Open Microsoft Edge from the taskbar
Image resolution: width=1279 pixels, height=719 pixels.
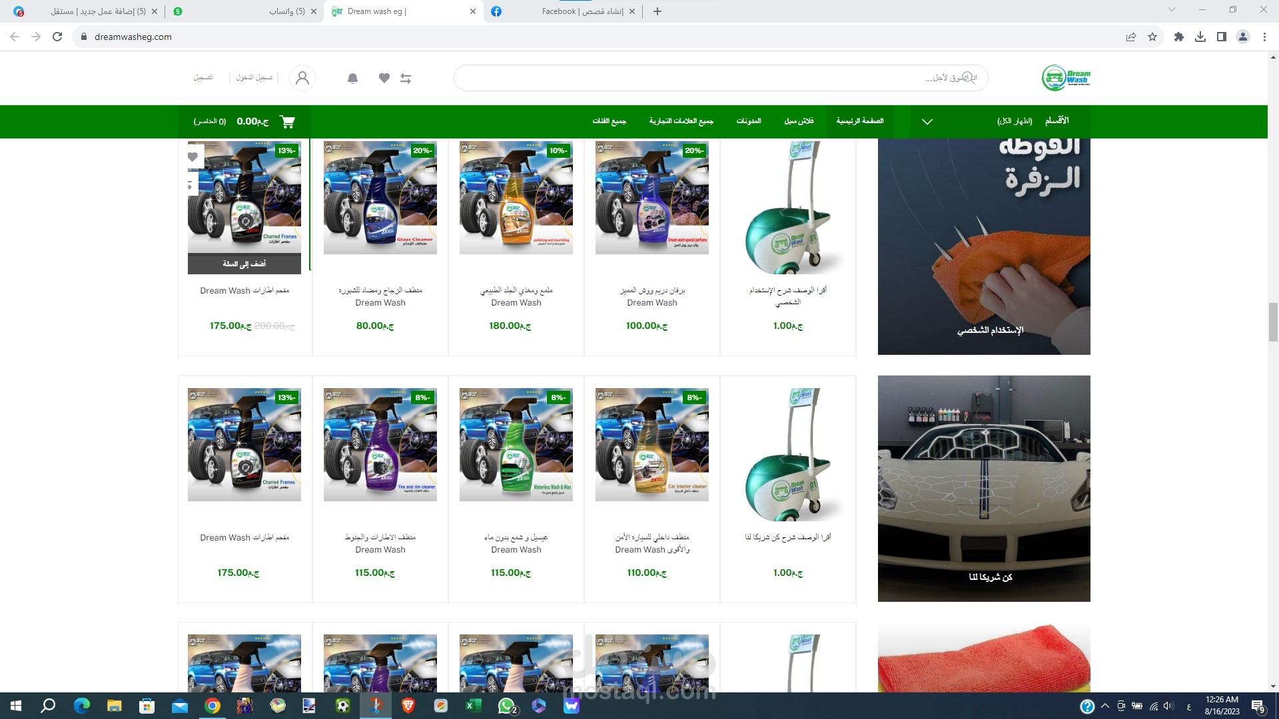pyautogui.click(x=82, y=706)
